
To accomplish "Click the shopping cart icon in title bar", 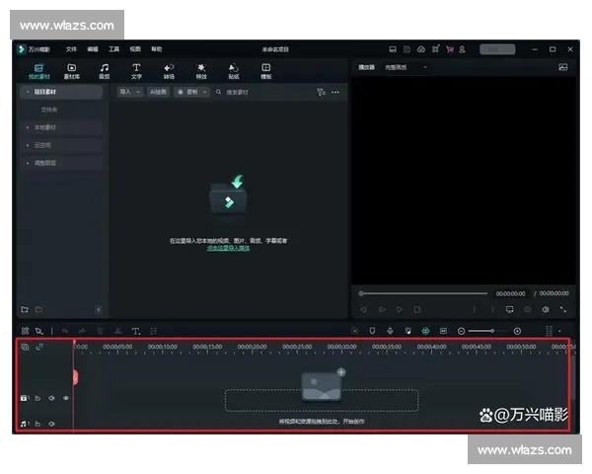I will pyautogui.click(x=449, y=48).
